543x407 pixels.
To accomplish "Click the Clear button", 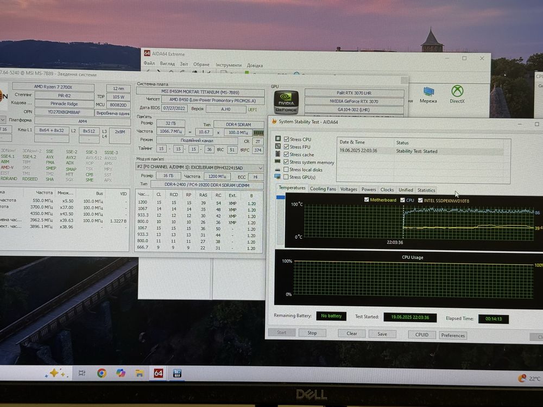I will [x=351, y=334].
